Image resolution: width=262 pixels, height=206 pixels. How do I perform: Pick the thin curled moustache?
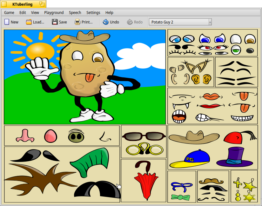pos(212,199)
